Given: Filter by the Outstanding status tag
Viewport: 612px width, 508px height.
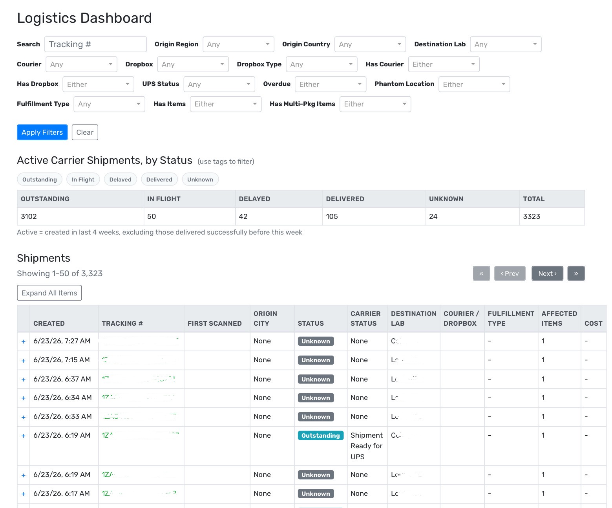Looking at the screenshot, I should [x=40, y=180].
